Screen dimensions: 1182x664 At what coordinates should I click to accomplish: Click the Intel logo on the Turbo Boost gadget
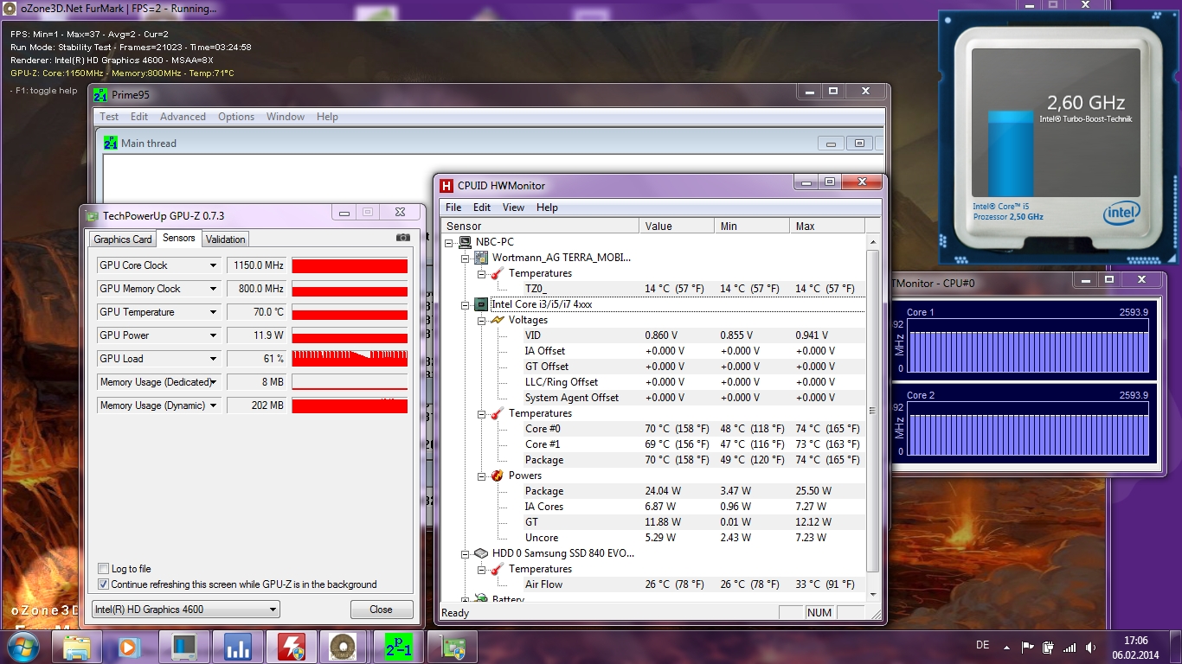[x=1121, y=213]
